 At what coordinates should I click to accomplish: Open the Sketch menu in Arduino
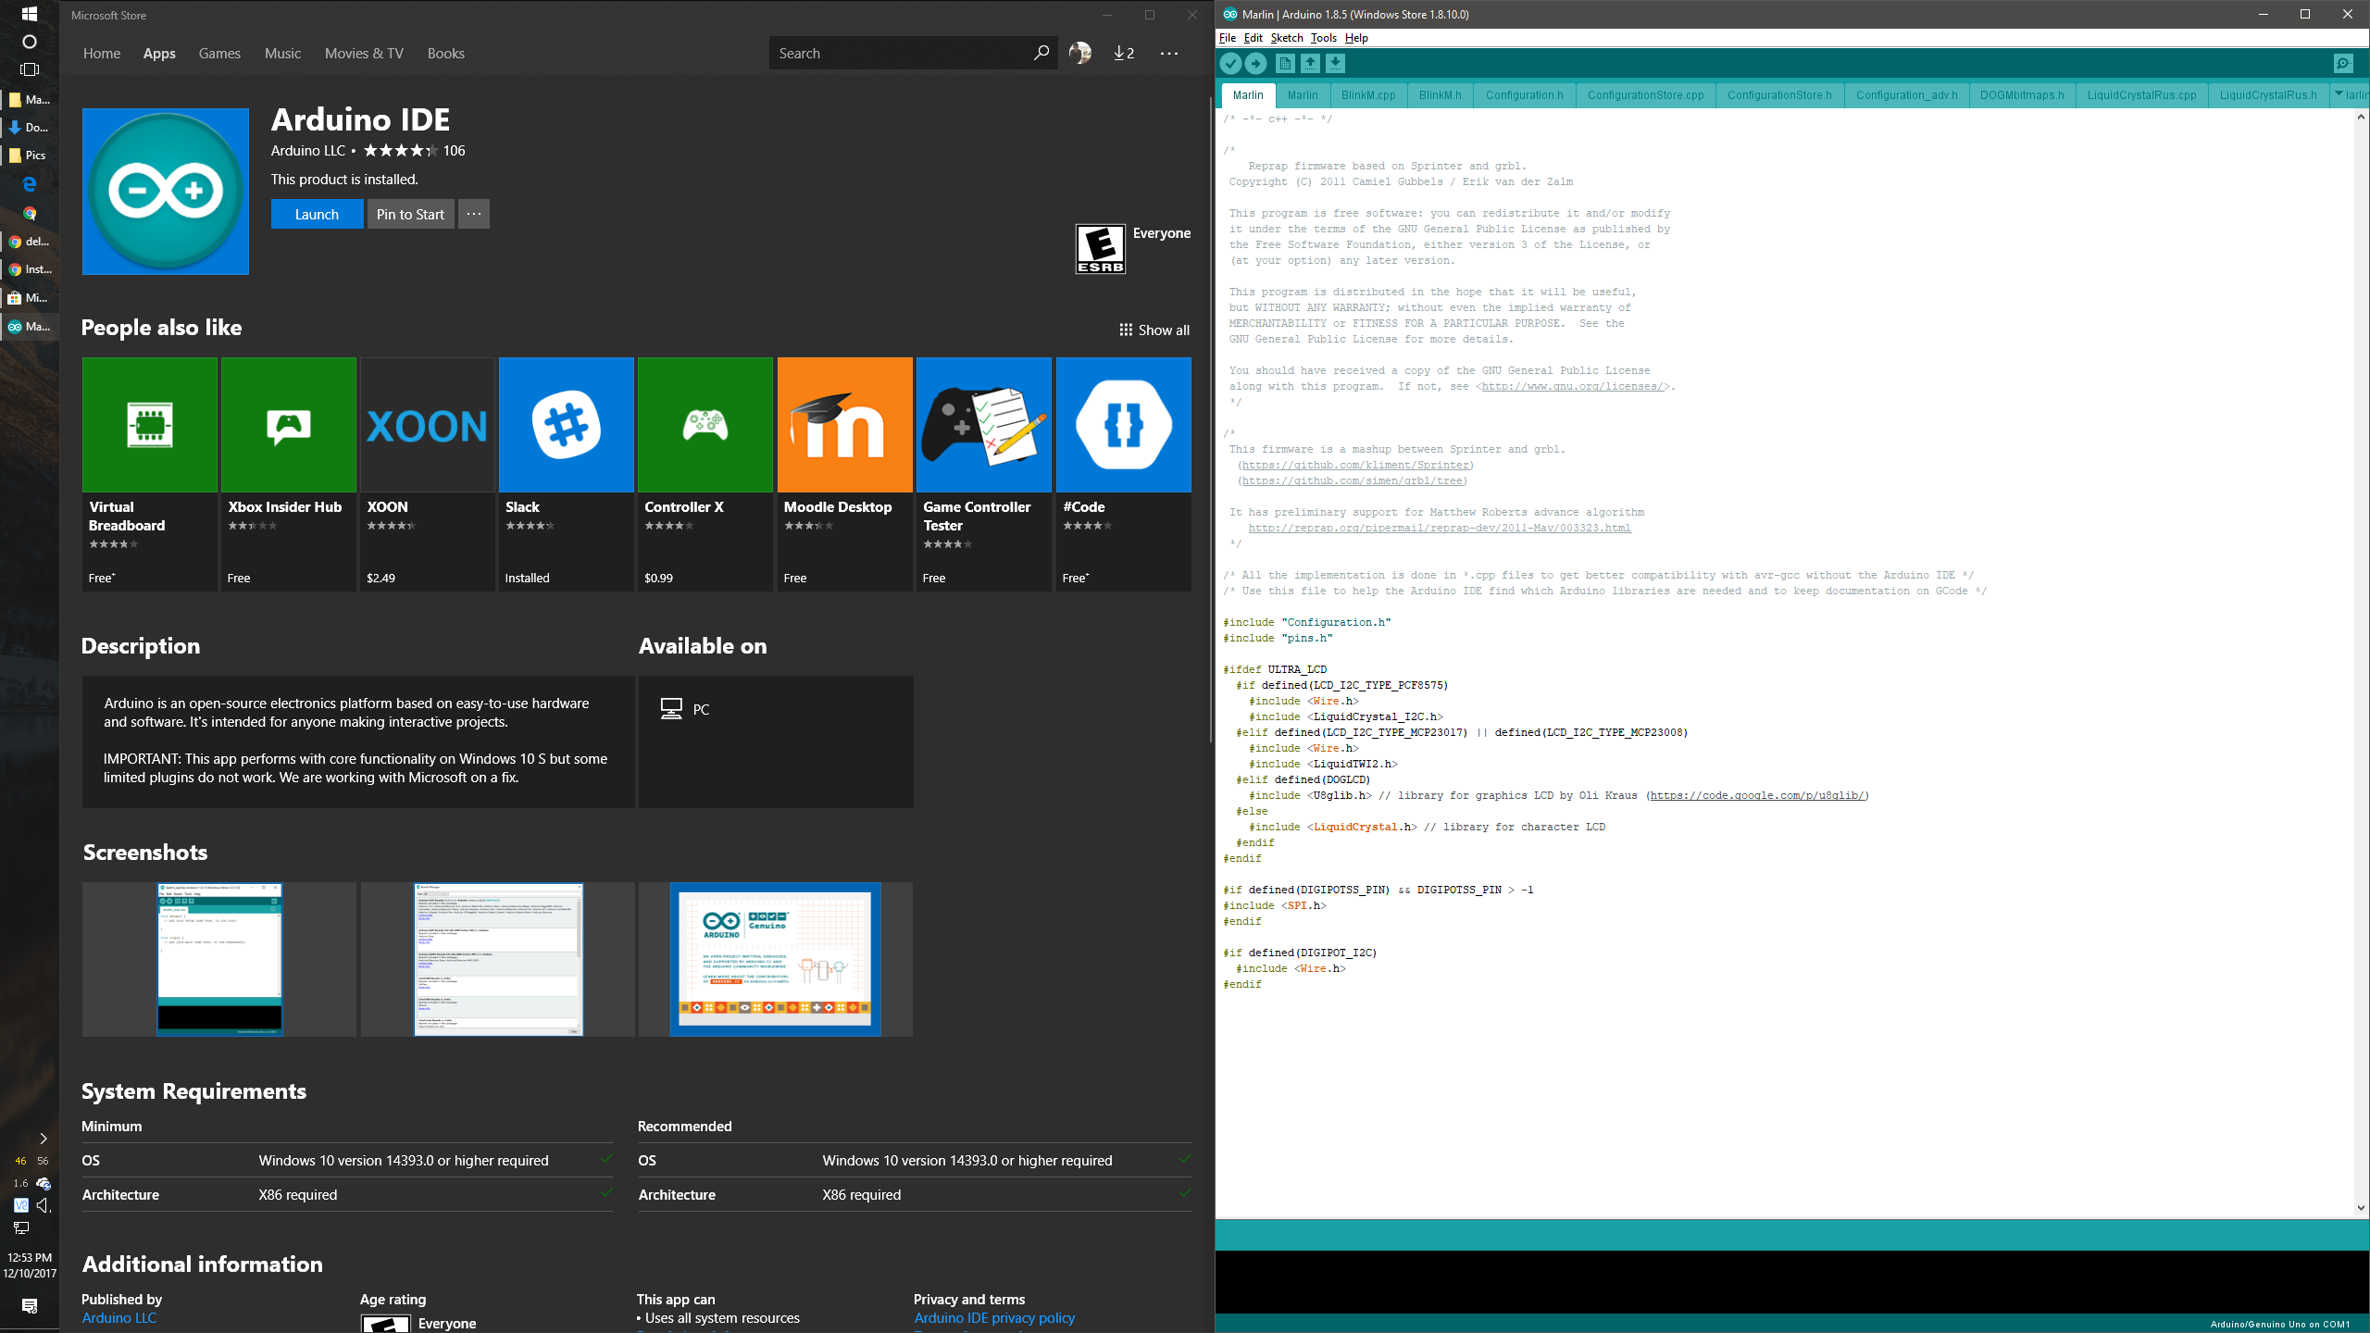[1287, 38]
